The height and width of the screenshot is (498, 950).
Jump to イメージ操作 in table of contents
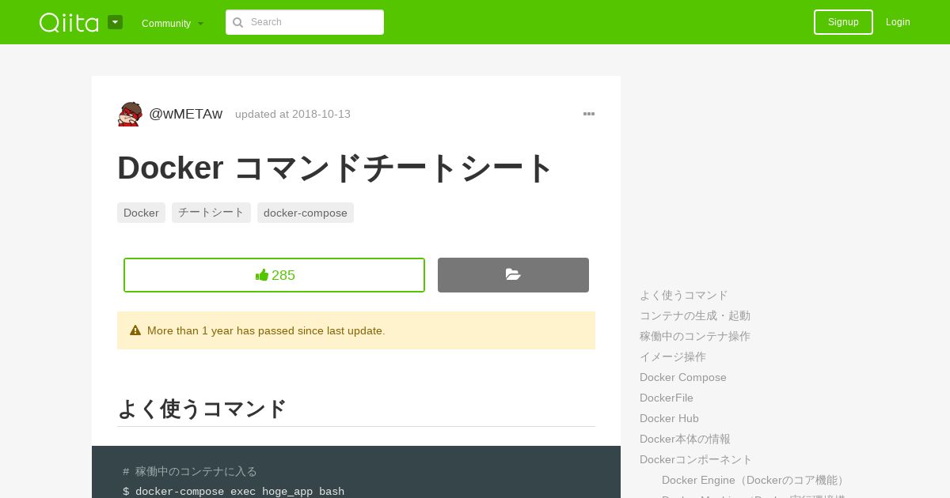673,357
